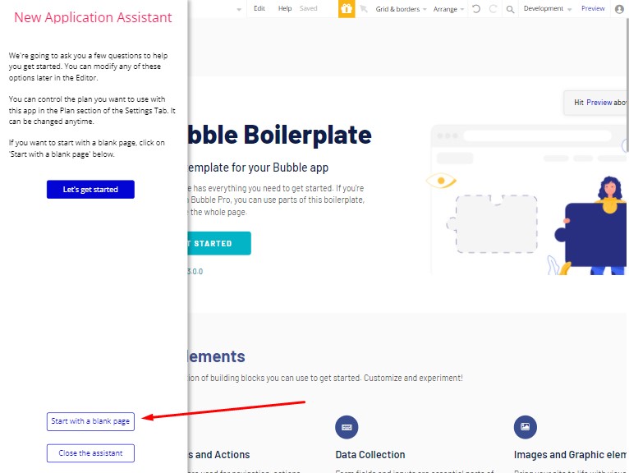Click the Let's get started button
This screenshot has height=473, width=629.
90,190
